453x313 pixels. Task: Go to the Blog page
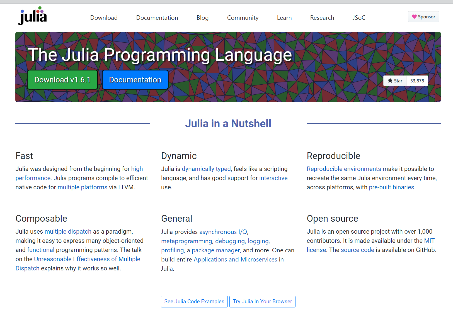[x=202, y=18]
